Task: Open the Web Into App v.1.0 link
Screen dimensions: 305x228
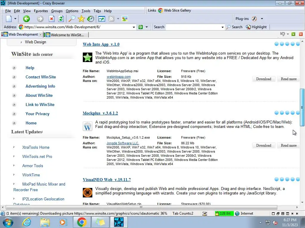Action: coord(101,44)
